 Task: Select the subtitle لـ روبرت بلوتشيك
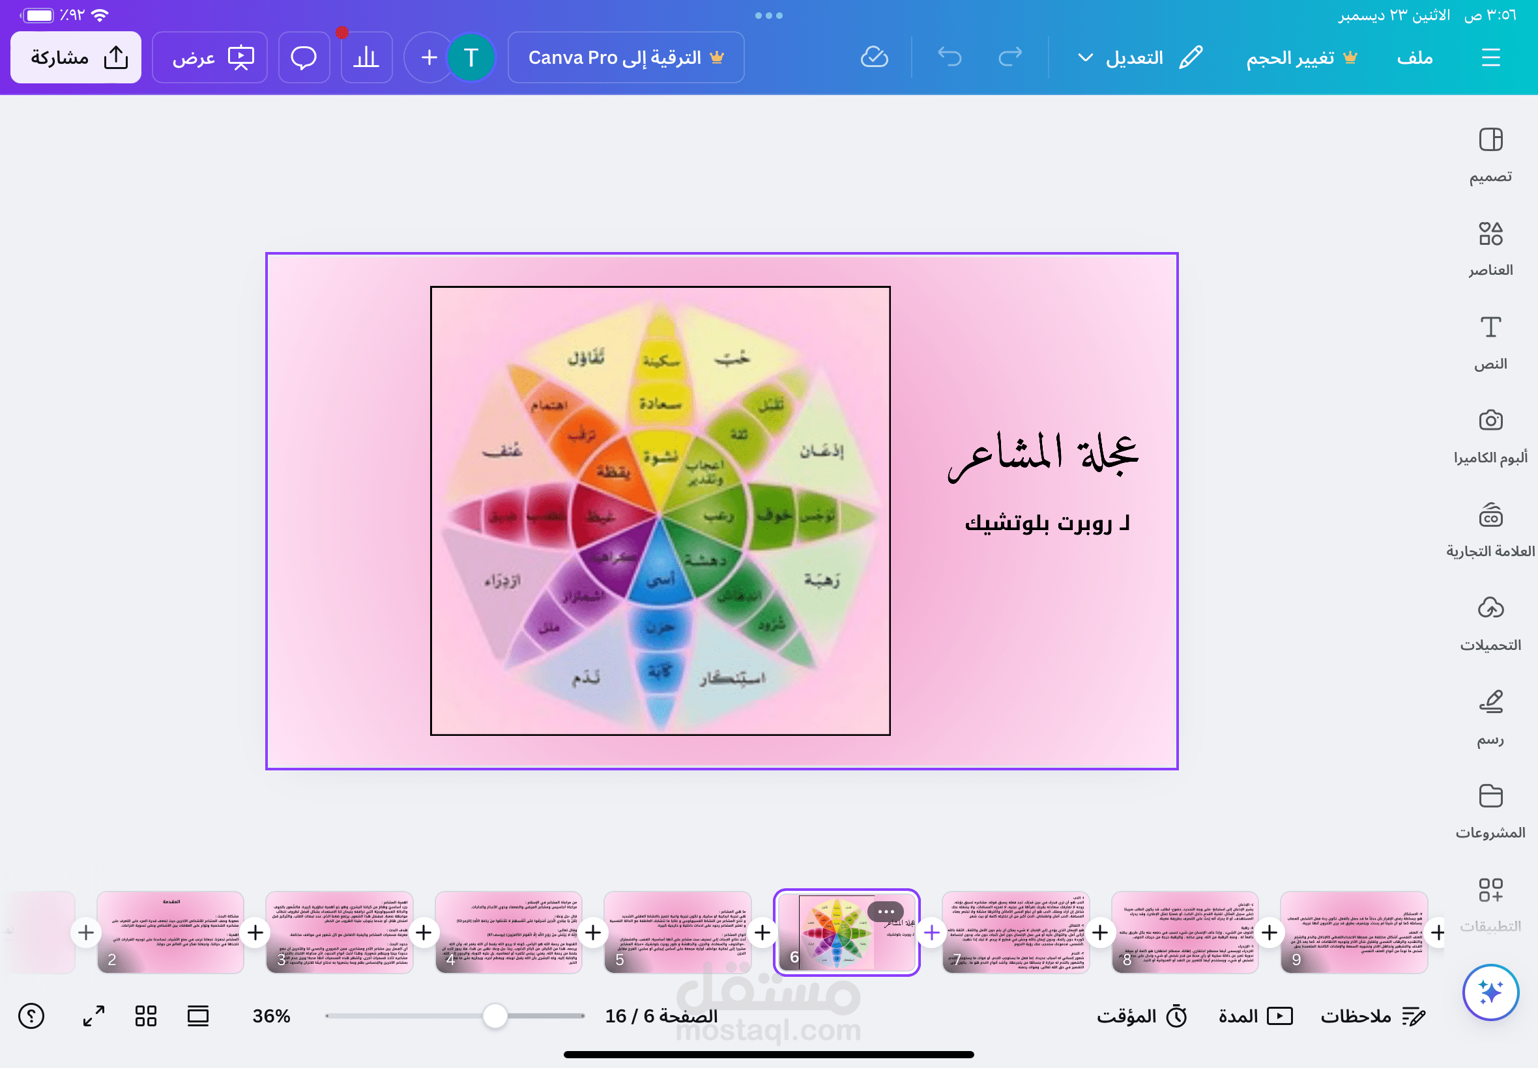[1047, 524]
